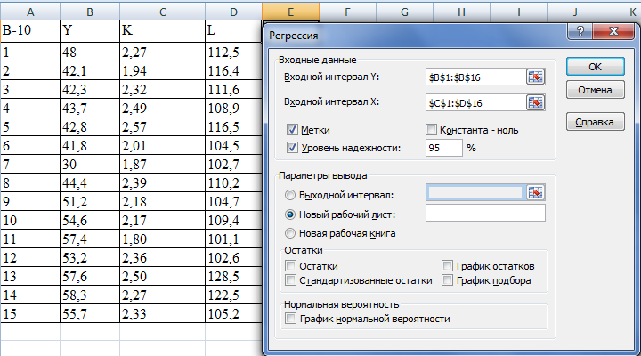Click the K header cell

(x=163, y=31)
